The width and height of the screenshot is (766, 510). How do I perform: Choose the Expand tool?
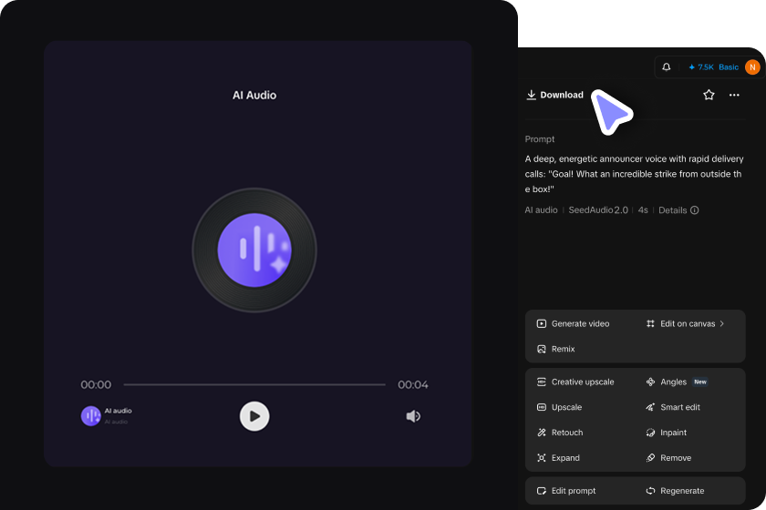(558, 458)
